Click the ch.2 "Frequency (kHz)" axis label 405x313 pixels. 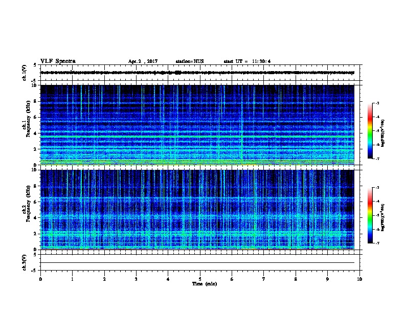coord(28,204)
